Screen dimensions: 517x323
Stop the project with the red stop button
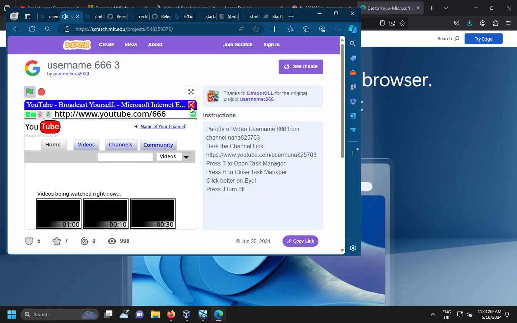point(41,92)
